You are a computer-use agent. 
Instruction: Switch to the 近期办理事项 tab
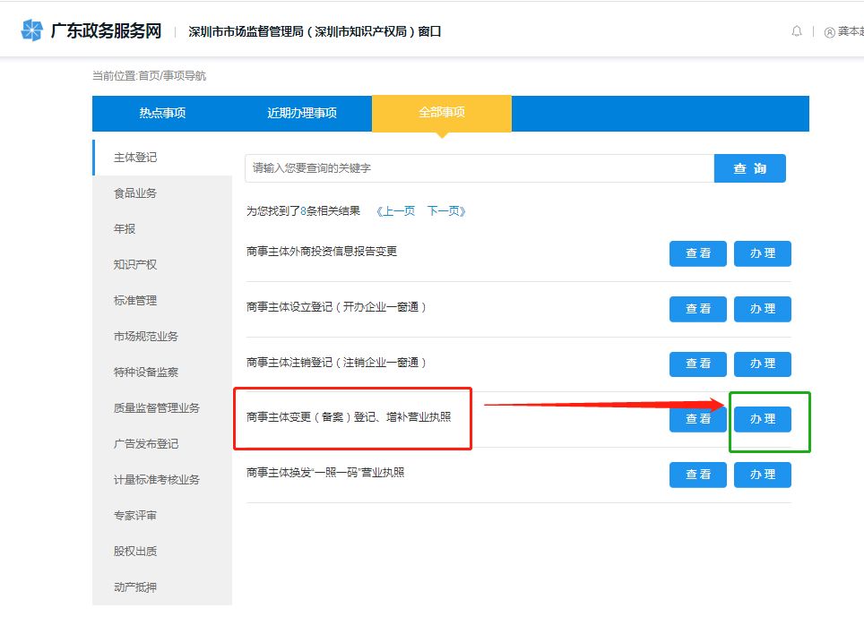coord(302,114)
